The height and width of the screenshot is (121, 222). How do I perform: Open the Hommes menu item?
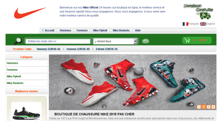[x=65, y=30]
